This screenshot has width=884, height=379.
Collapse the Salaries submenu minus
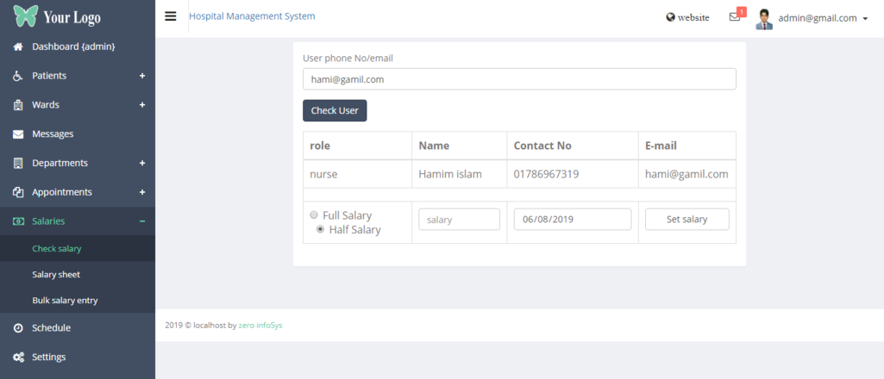[x=142, y=221]
